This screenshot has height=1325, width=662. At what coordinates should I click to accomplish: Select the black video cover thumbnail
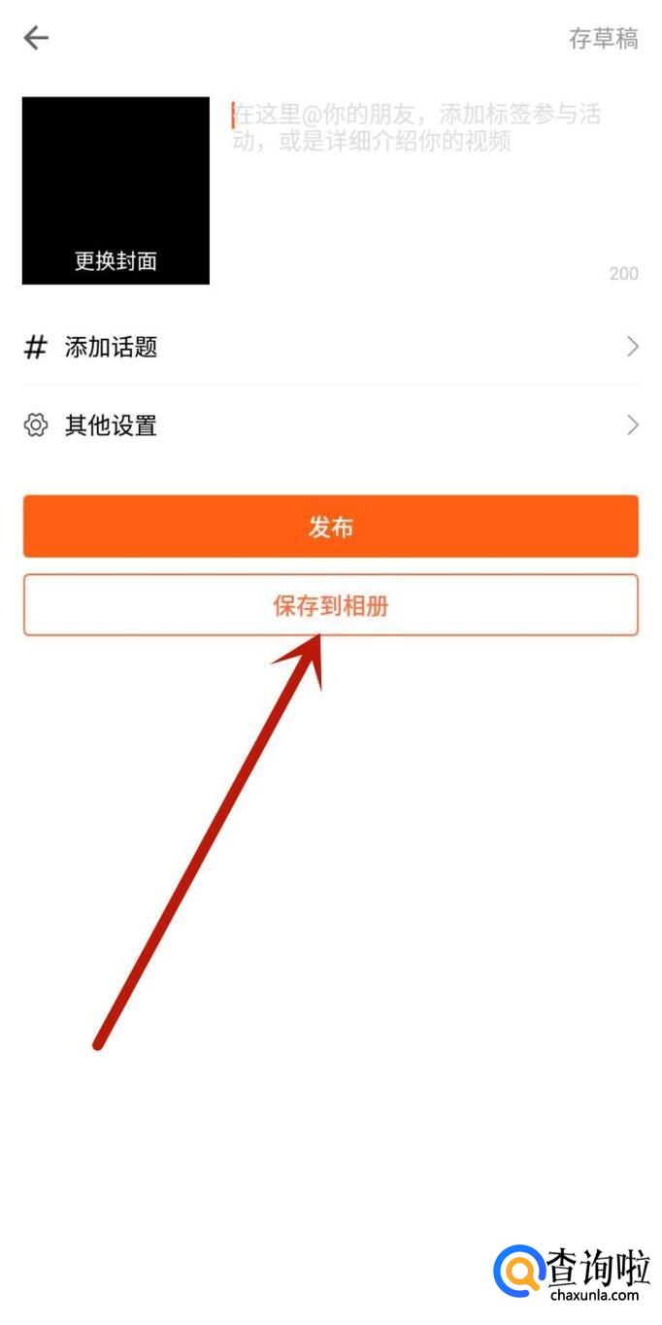(x=116, y=190)
